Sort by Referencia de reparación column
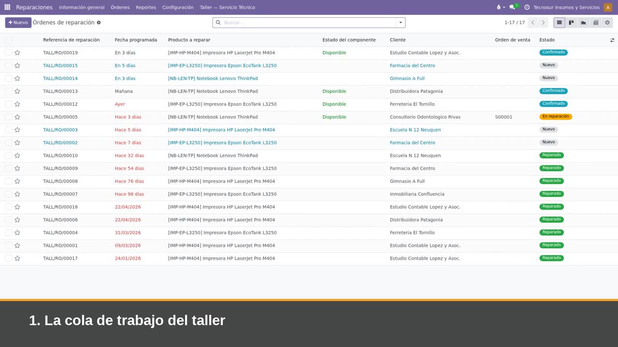618x347 pixels. point(71,40)
